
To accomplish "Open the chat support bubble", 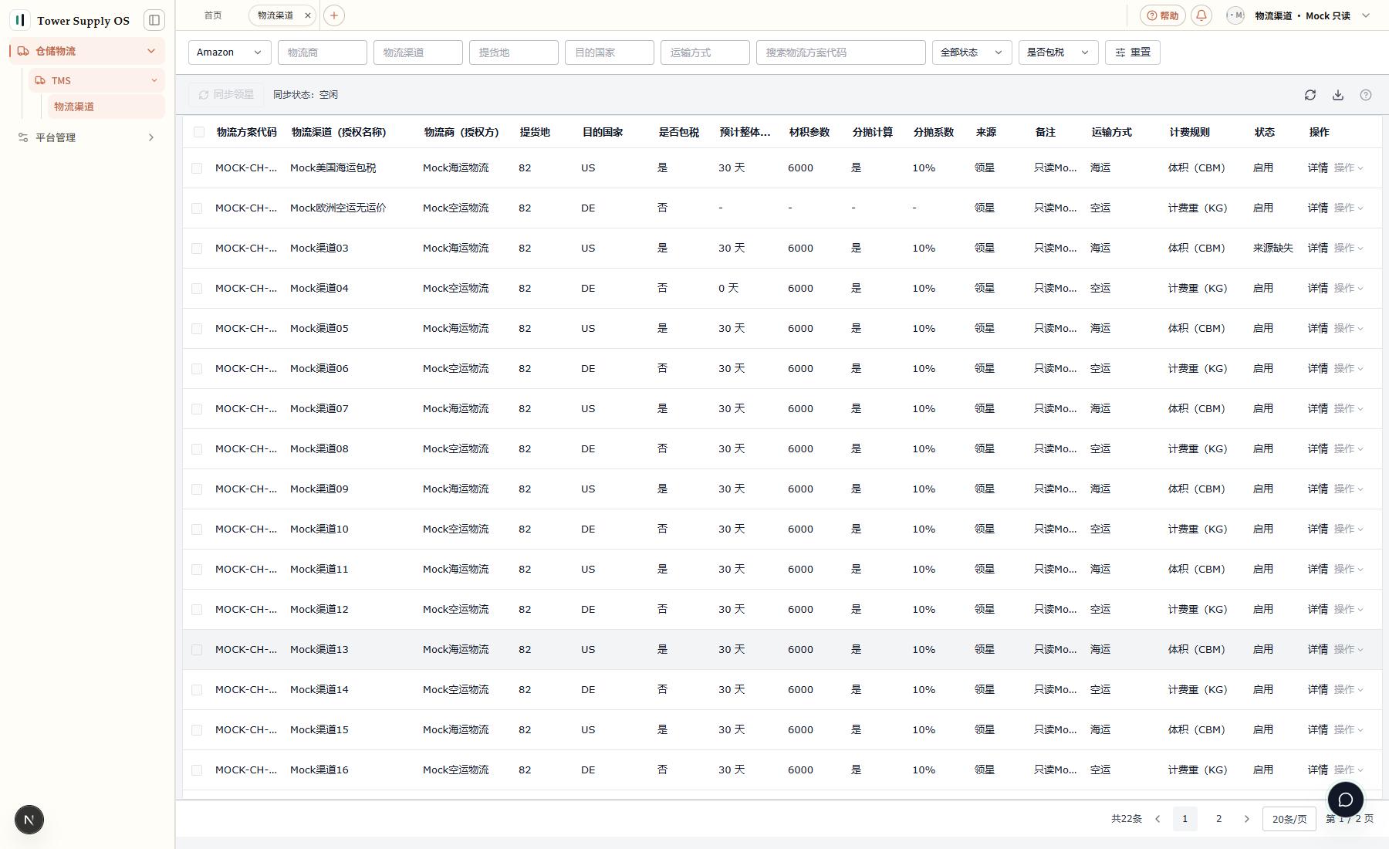I will click(x=1345, y=800).
